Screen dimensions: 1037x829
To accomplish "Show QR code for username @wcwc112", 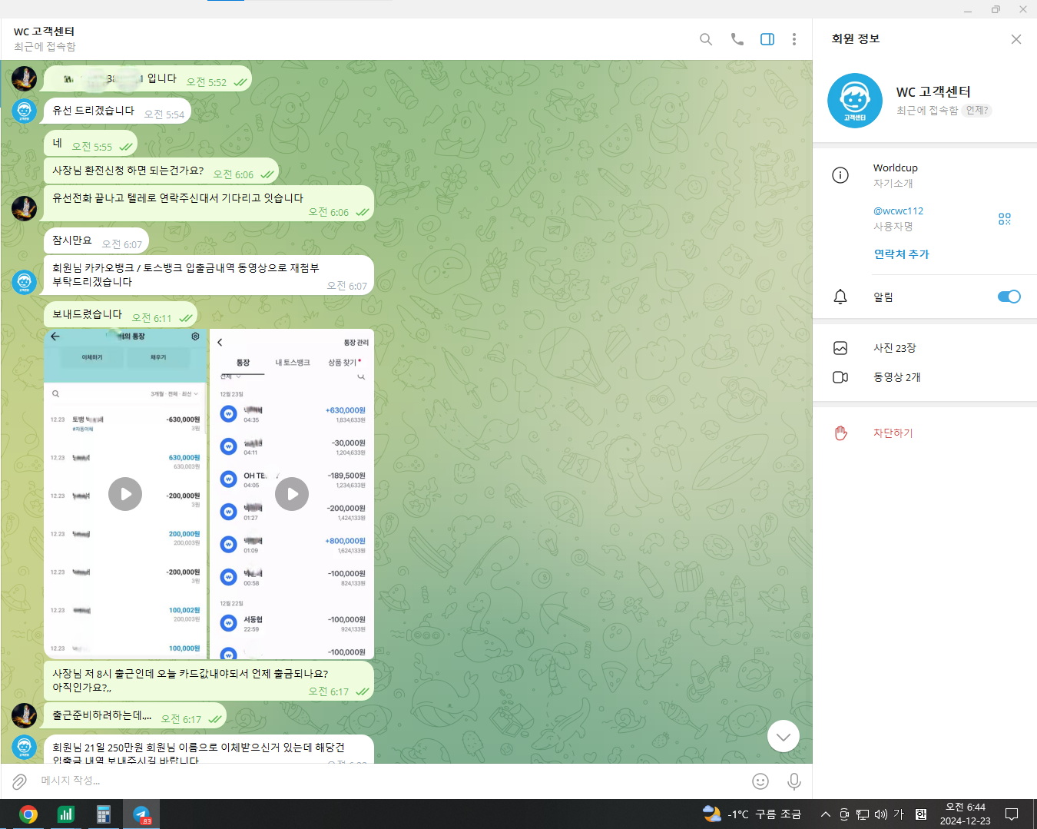I will (1004, 219).
